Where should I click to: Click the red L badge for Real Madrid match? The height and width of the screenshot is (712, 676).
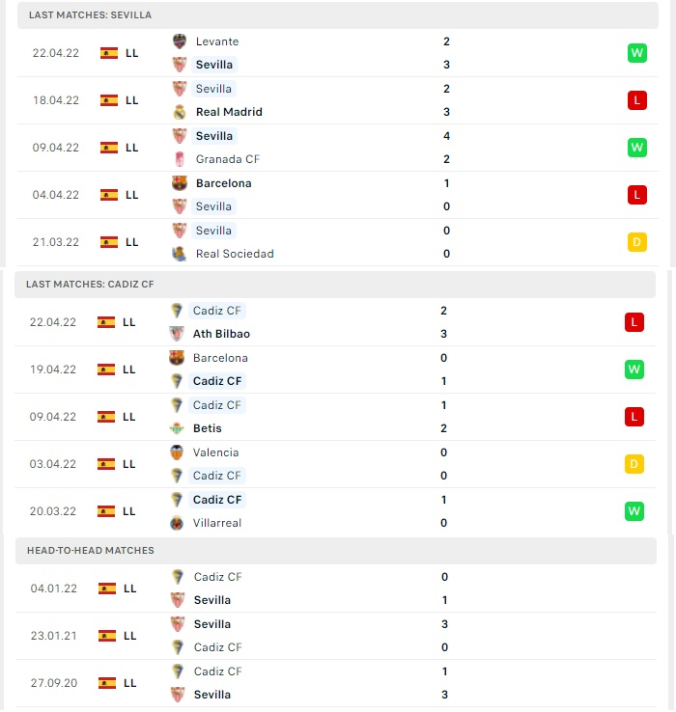click(x=637, y=100)
